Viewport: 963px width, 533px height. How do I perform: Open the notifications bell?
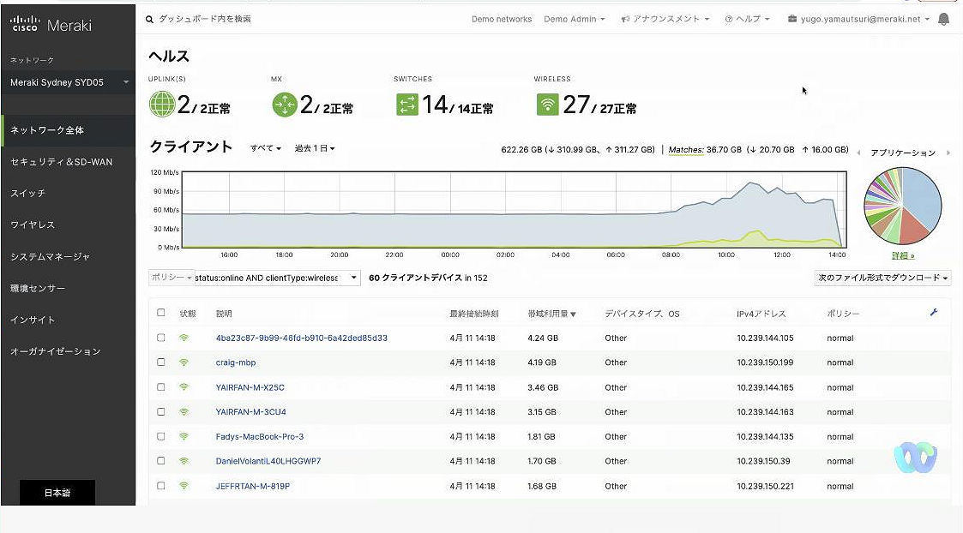(943, 19)
